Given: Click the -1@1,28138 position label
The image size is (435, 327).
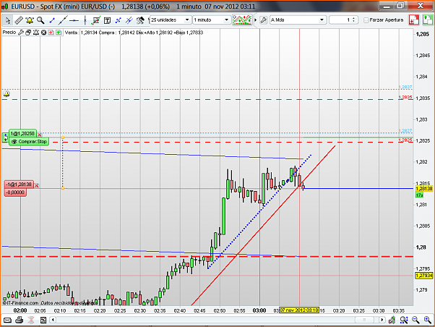Looking at the screenshot, I should click(x=19, y=184).
